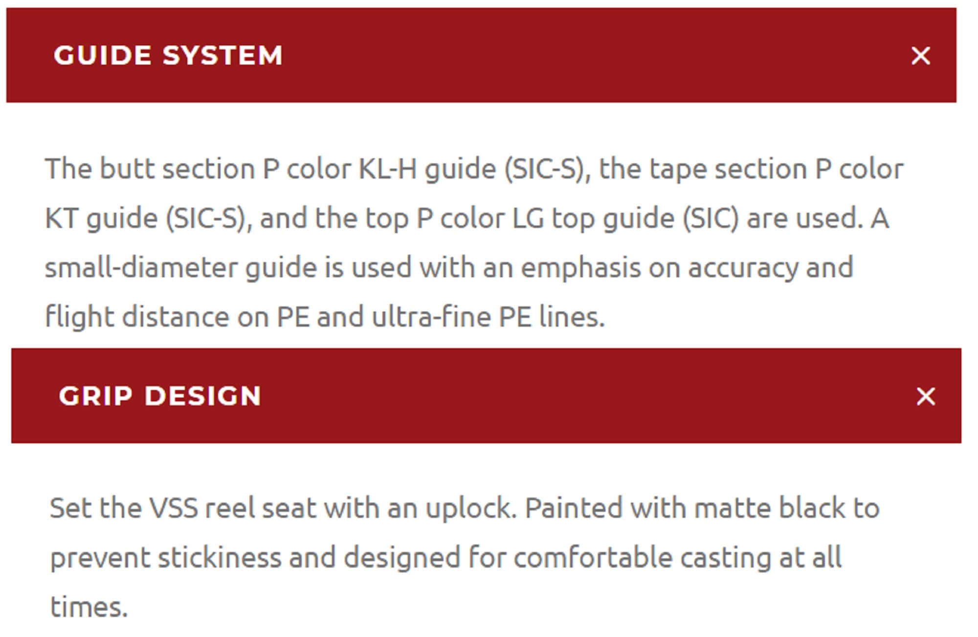Collapse the GUIDE SYSTEM heading title
This screenshot has height=637, width=978.
(168, 55)
